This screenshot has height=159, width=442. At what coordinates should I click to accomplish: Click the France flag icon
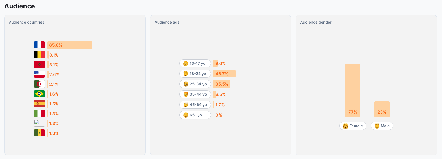(x=39, y=45)
